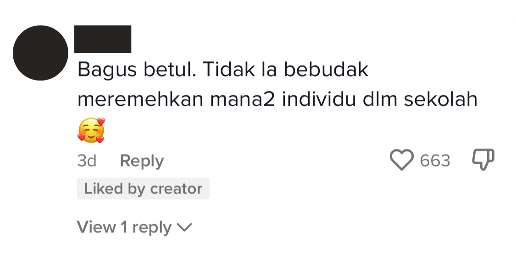Like the comment with the heart icon
The image size is (516, 253).
point(401,160)
